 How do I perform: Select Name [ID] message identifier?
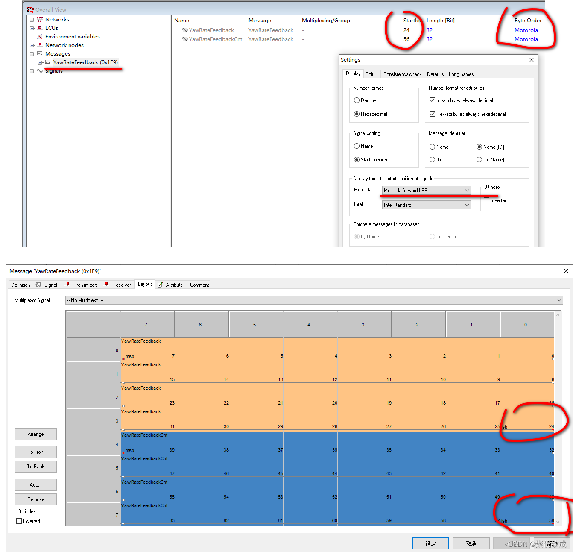[479, 147]
